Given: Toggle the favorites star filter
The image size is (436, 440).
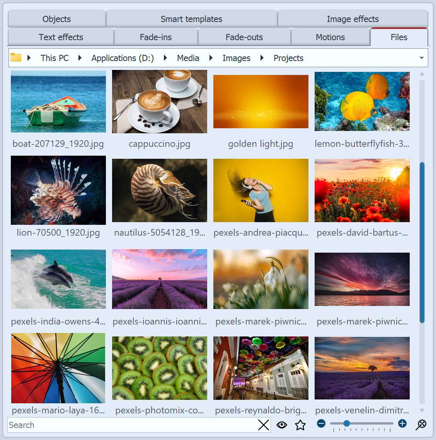Looking at the screenshot, I should 300,425.
